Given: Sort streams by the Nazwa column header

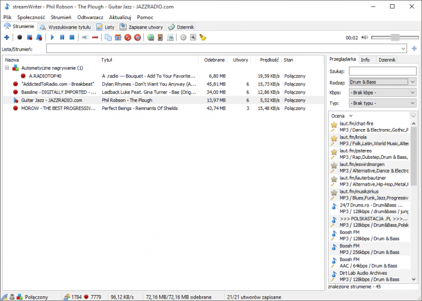Looking at the screenshot, I should pos(51,60).
